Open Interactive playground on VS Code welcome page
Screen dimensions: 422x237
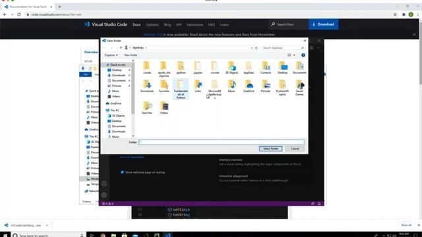[x=233, y=176]
